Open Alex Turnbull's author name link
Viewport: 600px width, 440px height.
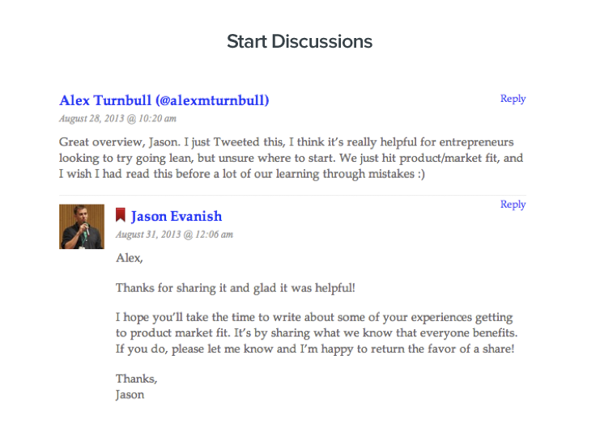pyautogui.click(x=164, y=100)
